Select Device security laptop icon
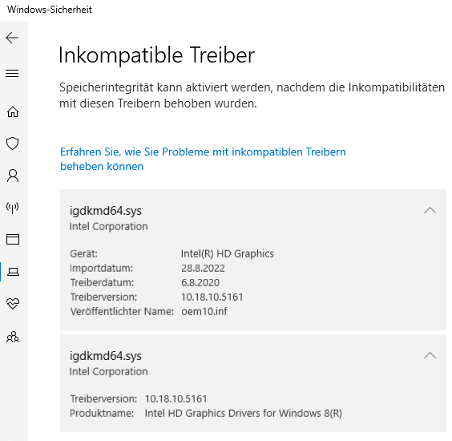The width and height of the screenshot is (452, 441). pos(13,271)
